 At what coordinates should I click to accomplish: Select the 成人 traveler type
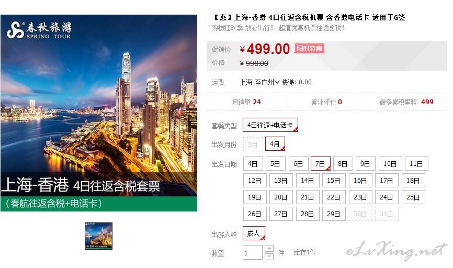point(254,233)
